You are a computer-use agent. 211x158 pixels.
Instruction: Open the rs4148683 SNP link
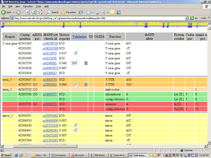coord(50,73)
